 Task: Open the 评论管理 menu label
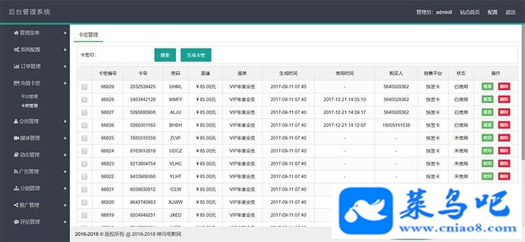click(x=30, y=222)
